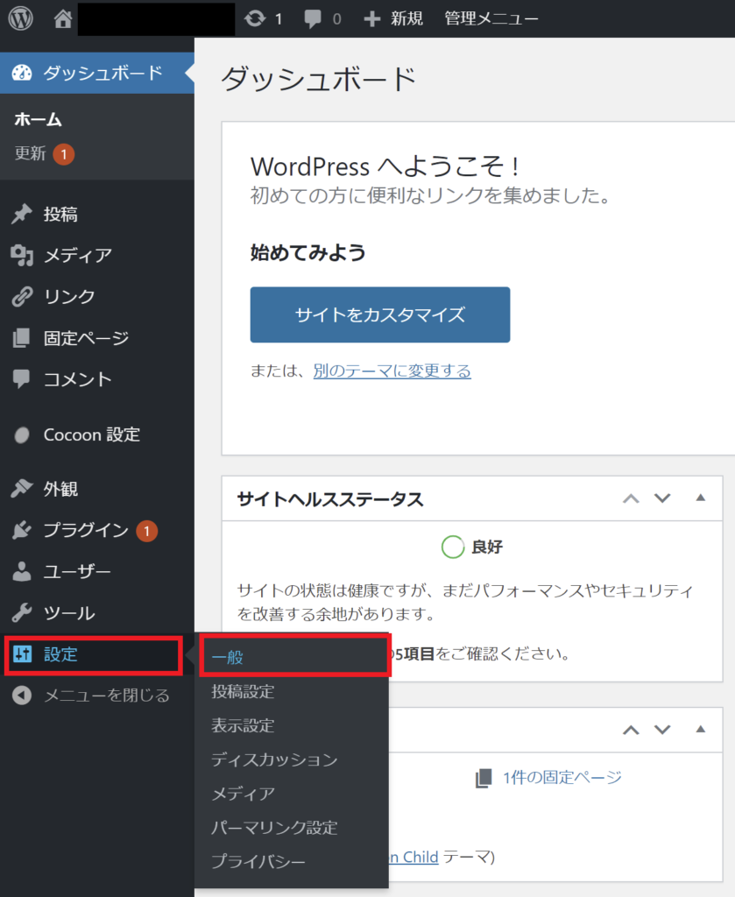Click the Dashboard gauge icon
735x897 pixels.
[22, 73]
